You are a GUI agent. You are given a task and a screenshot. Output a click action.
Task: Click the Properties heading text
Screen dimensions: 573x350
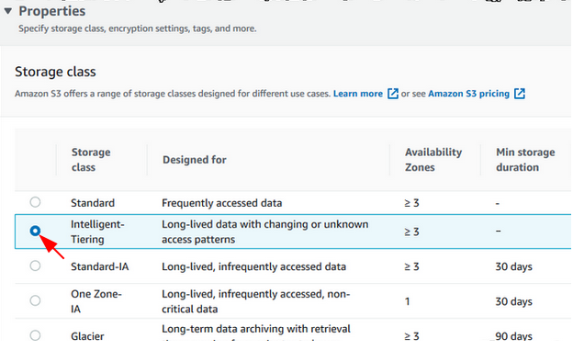(52, 11)
